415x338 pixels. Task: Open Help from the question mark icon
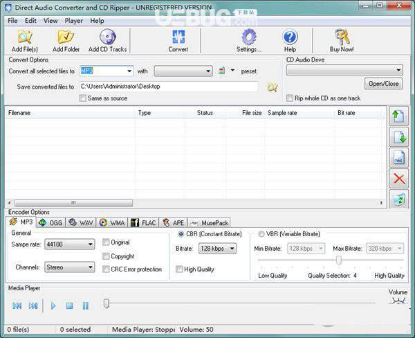[x=290, y=37]
